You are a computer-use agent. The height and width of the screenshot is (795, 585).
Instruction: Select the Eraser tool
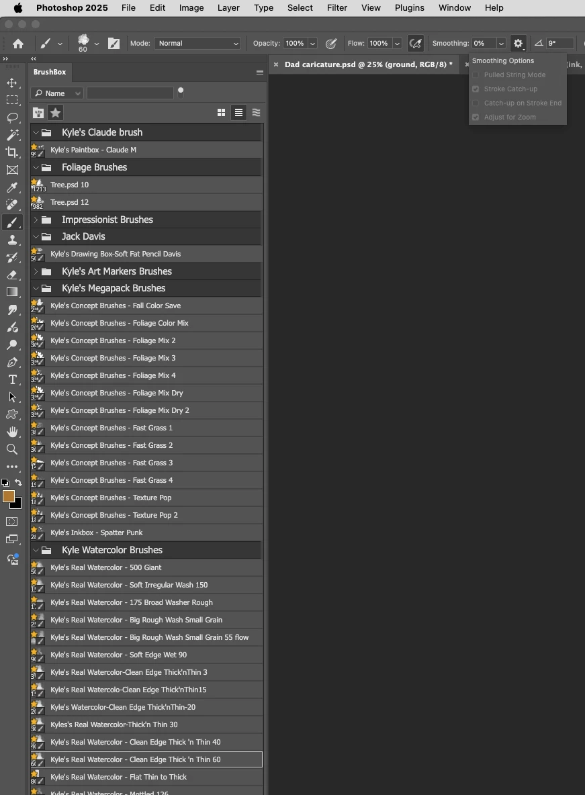[x=12, y=275]
